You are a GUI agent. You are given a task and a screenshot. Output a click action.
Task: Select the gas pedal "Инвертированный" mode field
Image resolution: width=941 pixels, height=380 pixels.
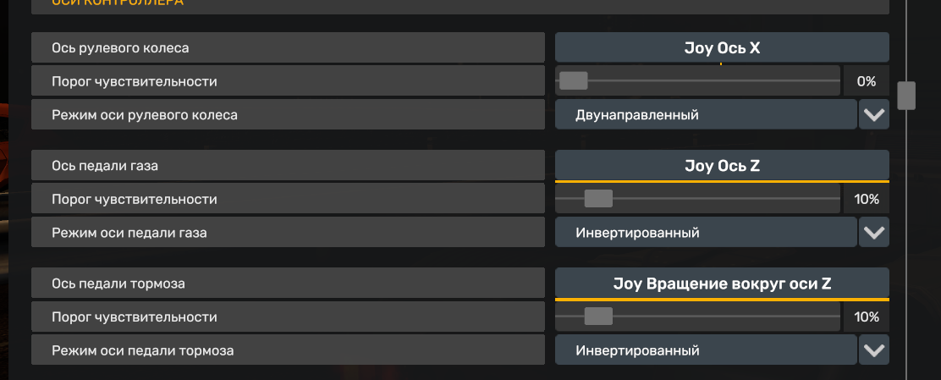(x=706, y=232)
